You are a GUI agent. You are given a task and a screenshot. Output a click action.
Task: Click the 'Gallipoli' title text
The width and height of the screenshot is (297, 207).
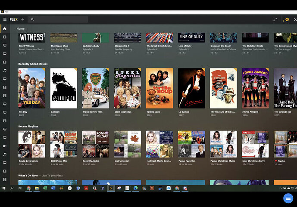click(x=55, y=112)
